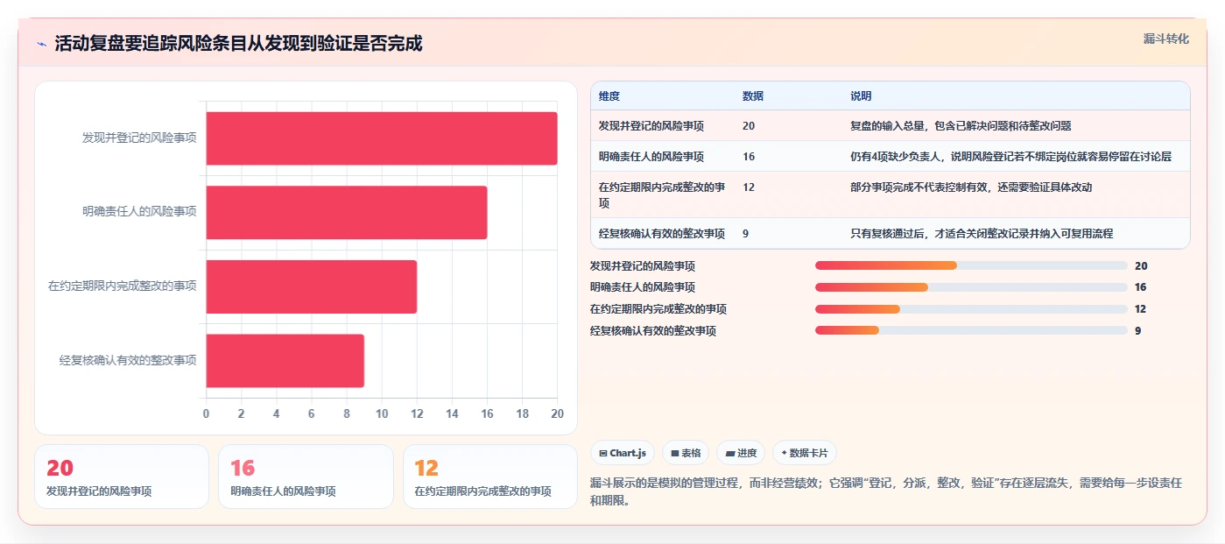Click the bar for 经复核确认有效的整改事项 in chart
The image size is (1225, 544).
click(285, 360)
